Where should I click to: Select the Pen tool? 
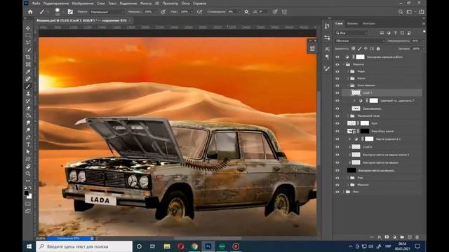click(28, 137)
